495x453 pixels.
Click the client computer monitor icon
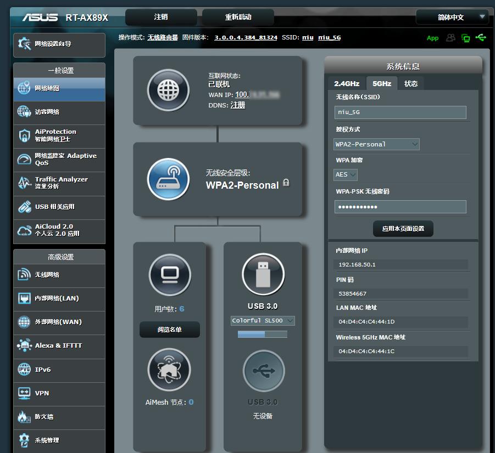click(170, 275)
